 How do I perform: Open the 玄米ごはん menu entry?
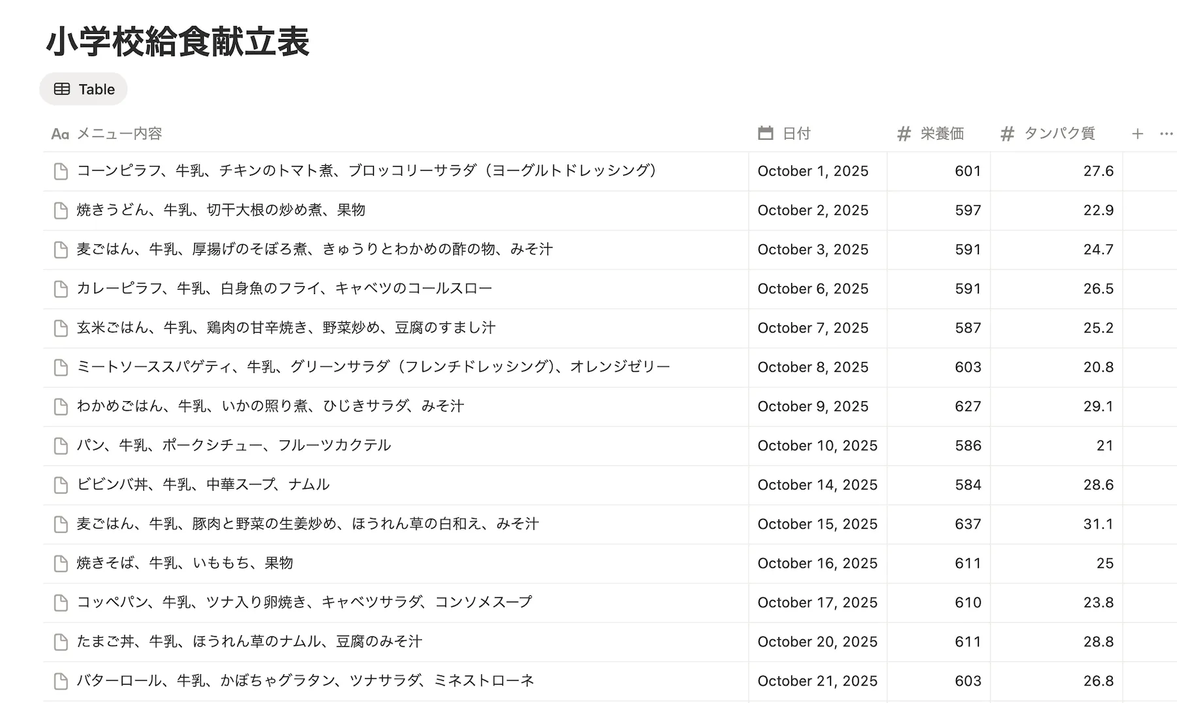(286, 328)
